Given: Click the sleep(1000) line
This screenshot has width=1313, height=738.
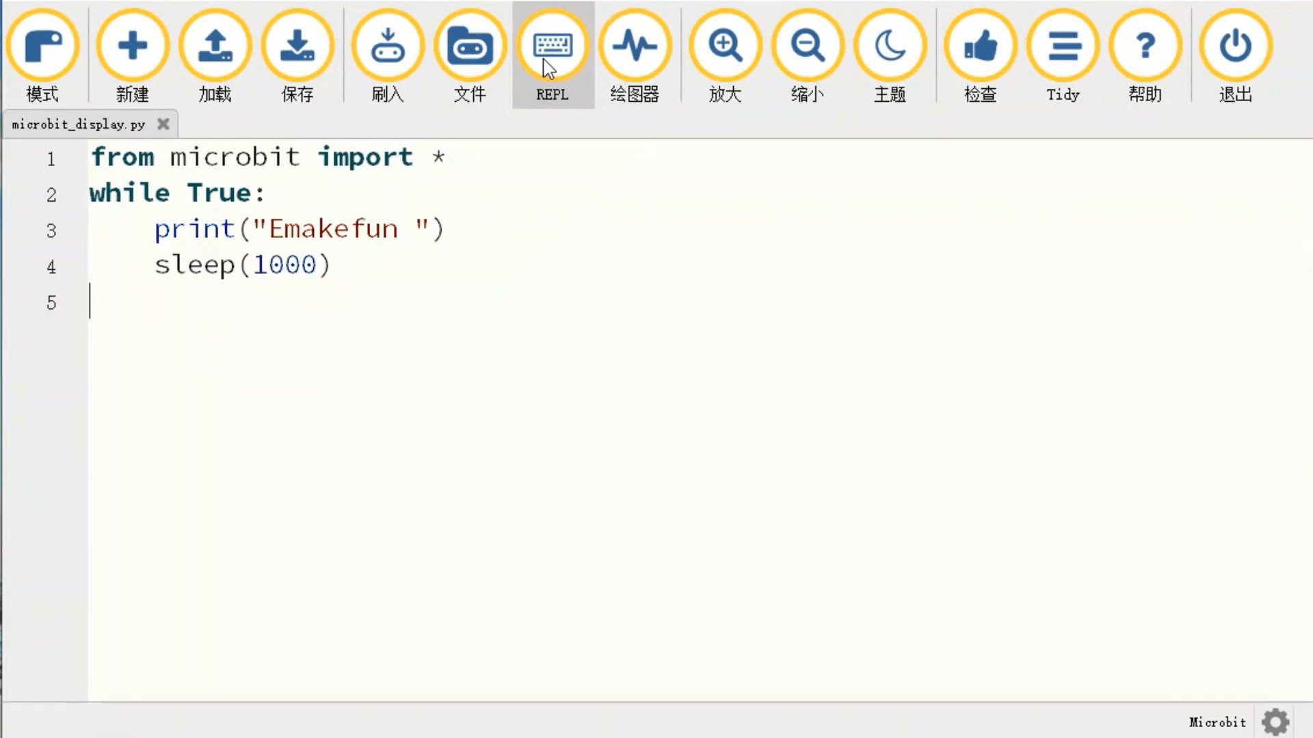Looking at the screenshot, I should 242,265.
